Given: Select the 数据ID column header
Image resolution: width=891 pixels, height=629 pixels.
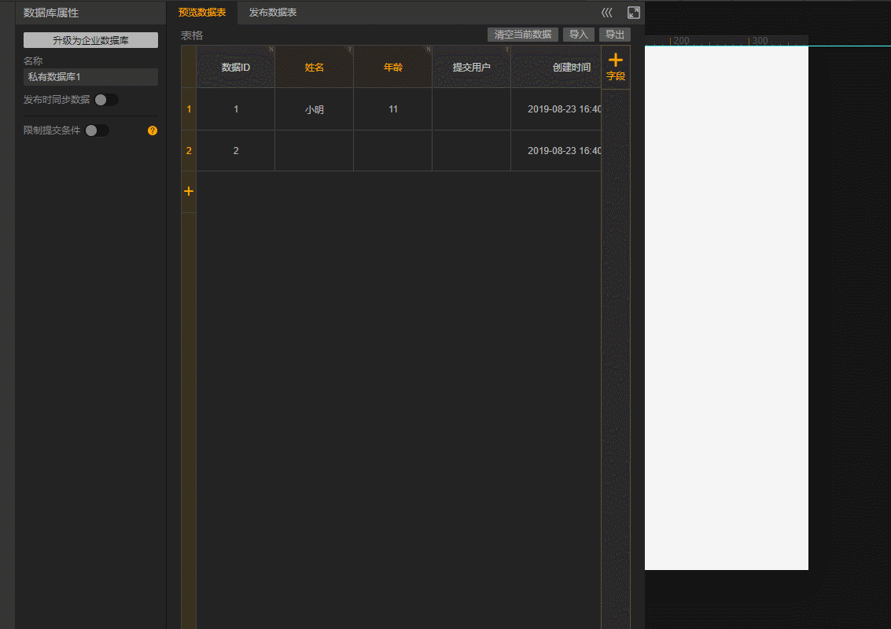Looking at the screenshot, I should pos(235,67).
